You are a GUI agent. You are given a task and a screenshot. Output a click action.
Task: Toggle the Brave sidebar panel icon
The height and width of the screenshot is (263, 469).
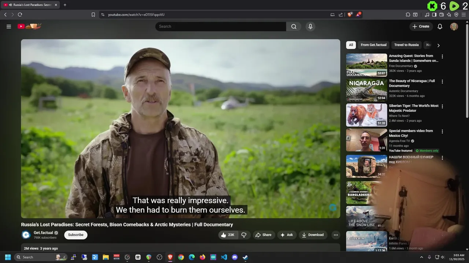click(434, 15)
